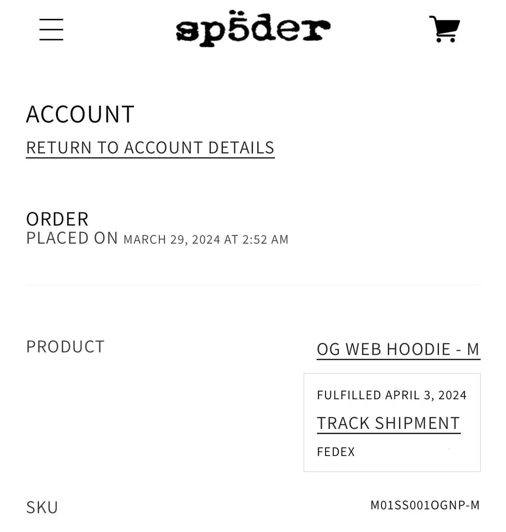Select the March 29, 2024 order date
The width and height of the screenshot is (506, 532).
172,239
